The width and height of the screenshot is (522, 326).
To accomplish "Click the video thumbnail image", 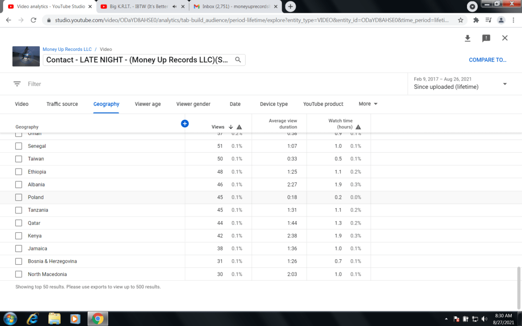I will (x=26, y=56).
